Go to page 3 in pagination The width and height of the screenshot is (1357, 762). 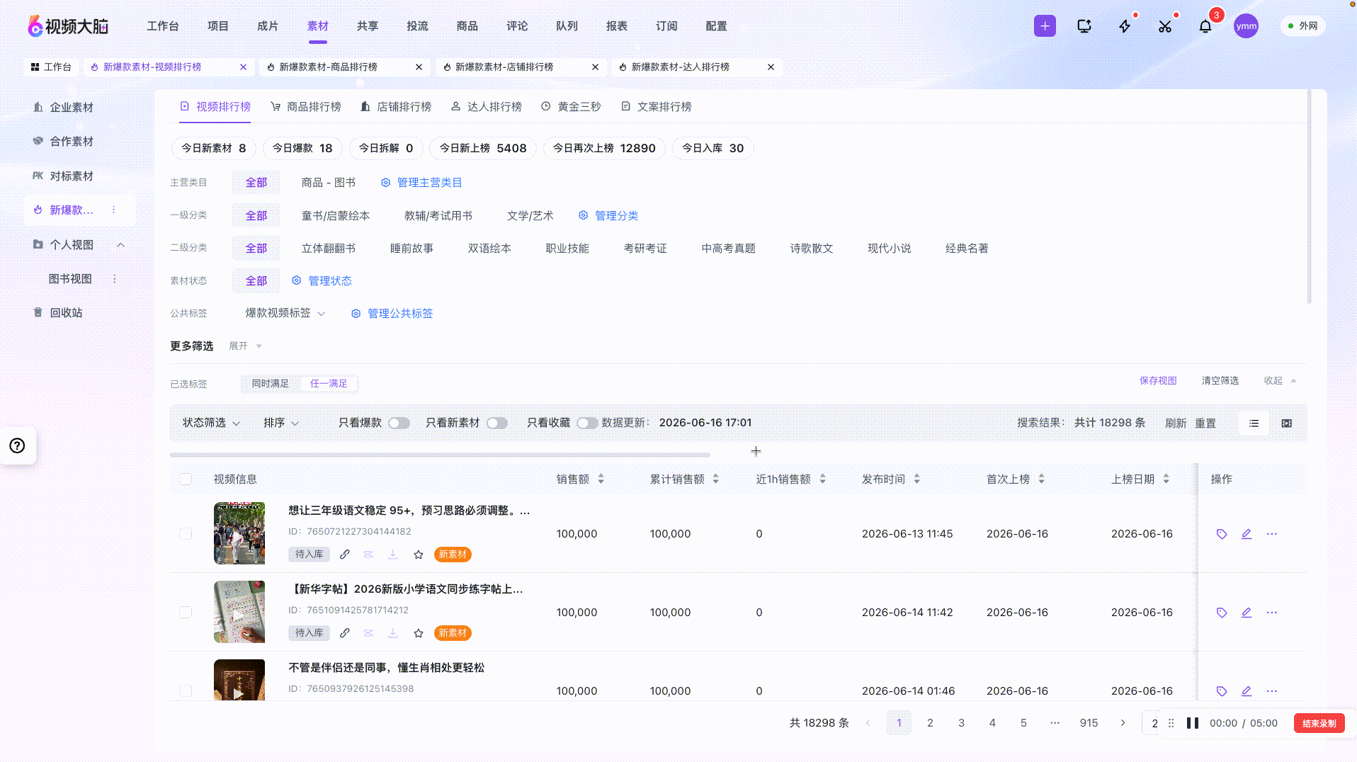point(961,723)
